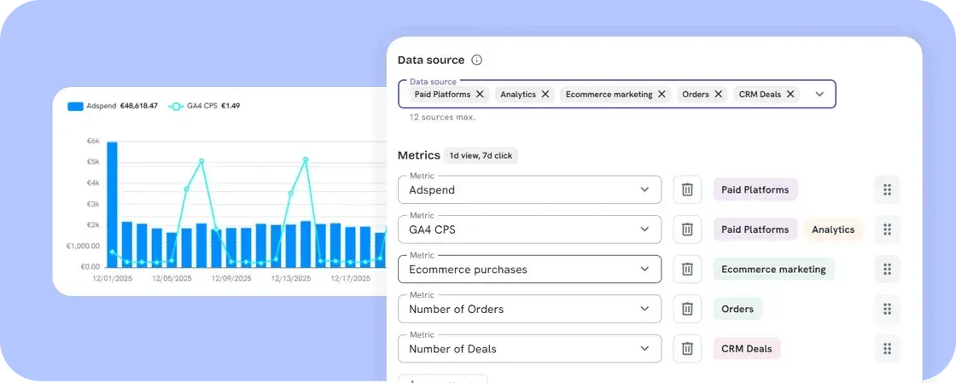Toggle the Adspend legend item in chart

113,106
